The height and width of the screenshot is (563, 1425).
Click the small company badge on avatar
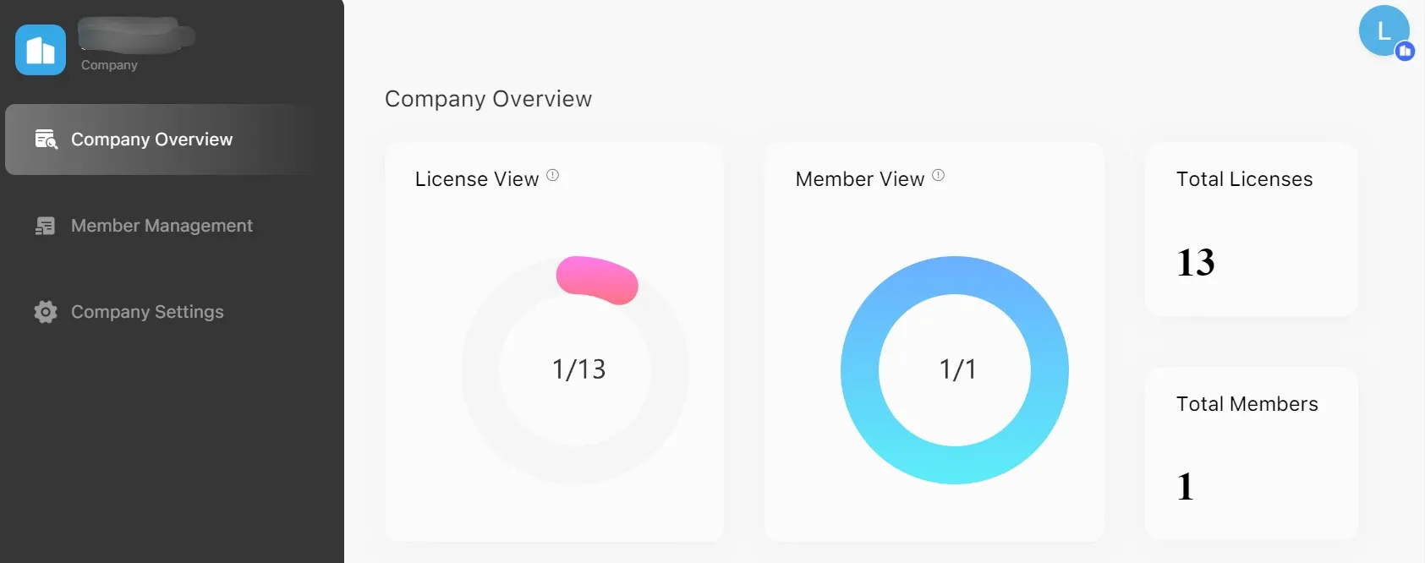tap(1406, 52)
